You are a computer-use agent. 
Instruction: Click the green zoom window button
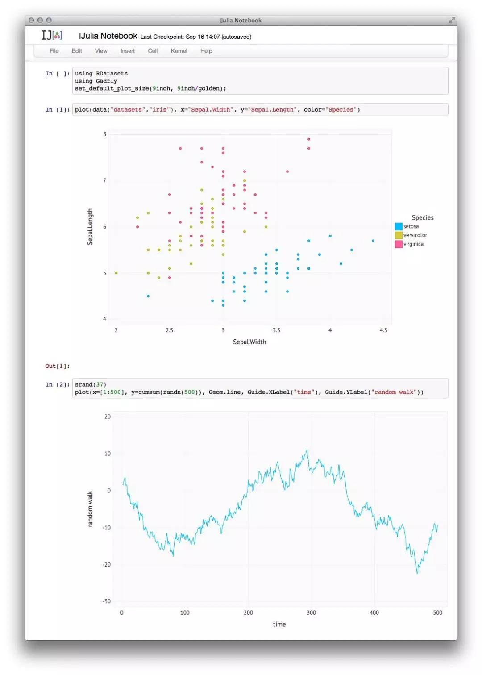tap(49, 21)
